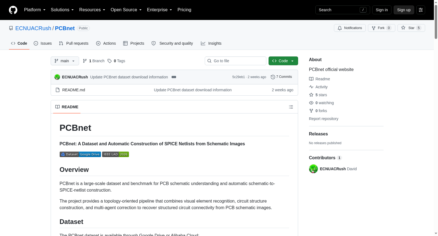The width and height of the screenshot is (438, 236).
Task: Open the Platform menu
Action: 35,10
